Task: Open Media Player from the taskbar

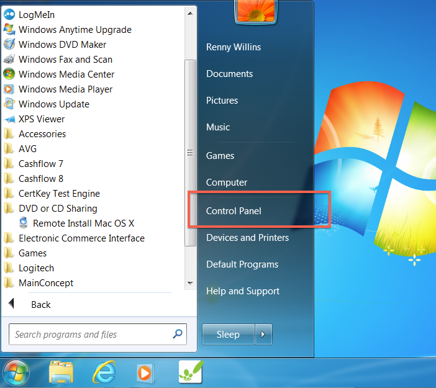Action: point(146,373)
